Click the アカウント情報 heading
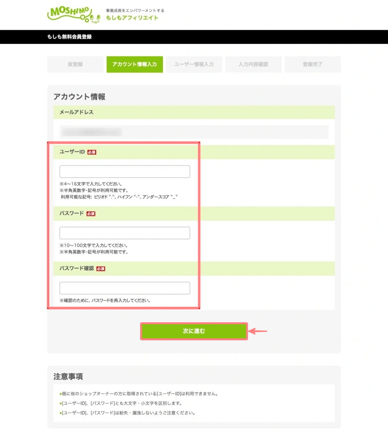 (x=79, y=97)
